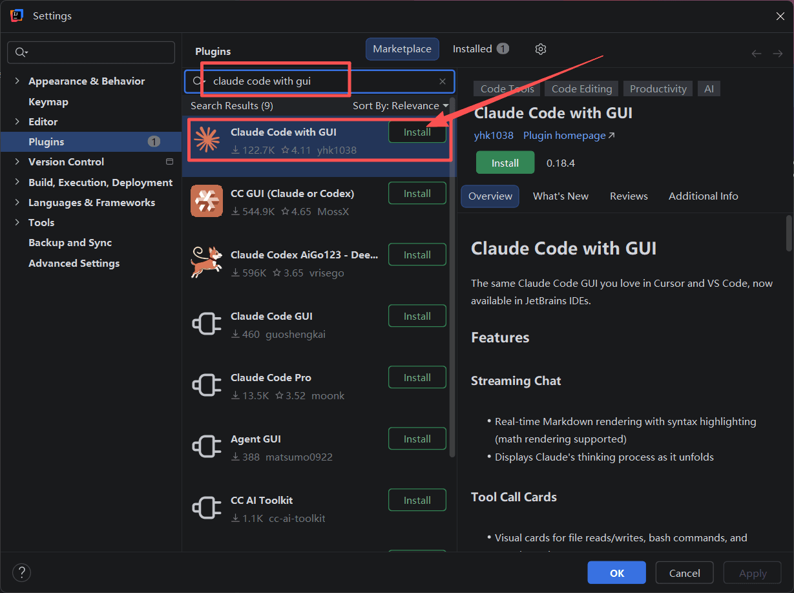This screenshot has width=794, height=593.
Task: Install the Claude Code Pro plugin
Action: 417,377
